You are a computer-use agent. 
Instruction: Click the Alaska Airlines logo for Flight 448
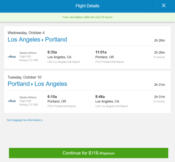[12, 101]
